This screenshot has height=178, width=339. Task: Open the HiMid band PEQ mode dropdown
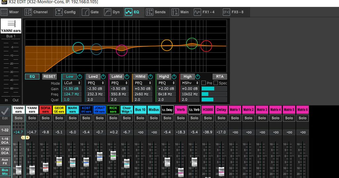click(x=143, y=83)
